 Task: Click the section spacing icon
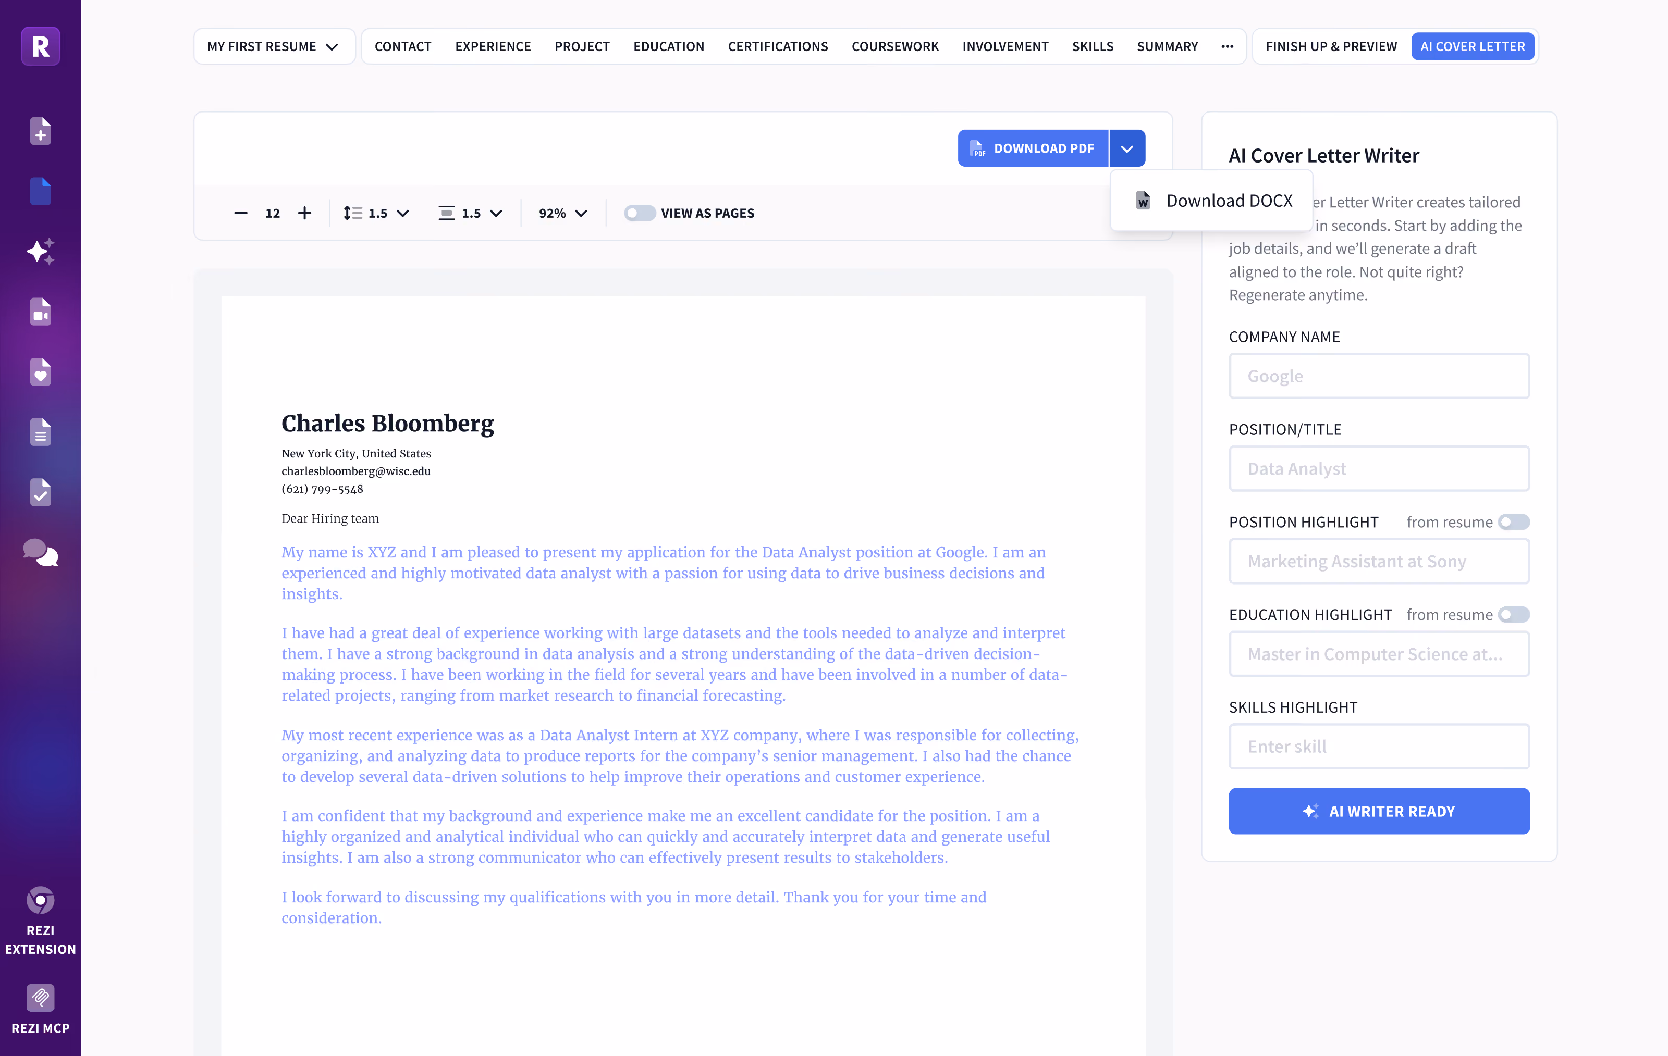(446, 213)
